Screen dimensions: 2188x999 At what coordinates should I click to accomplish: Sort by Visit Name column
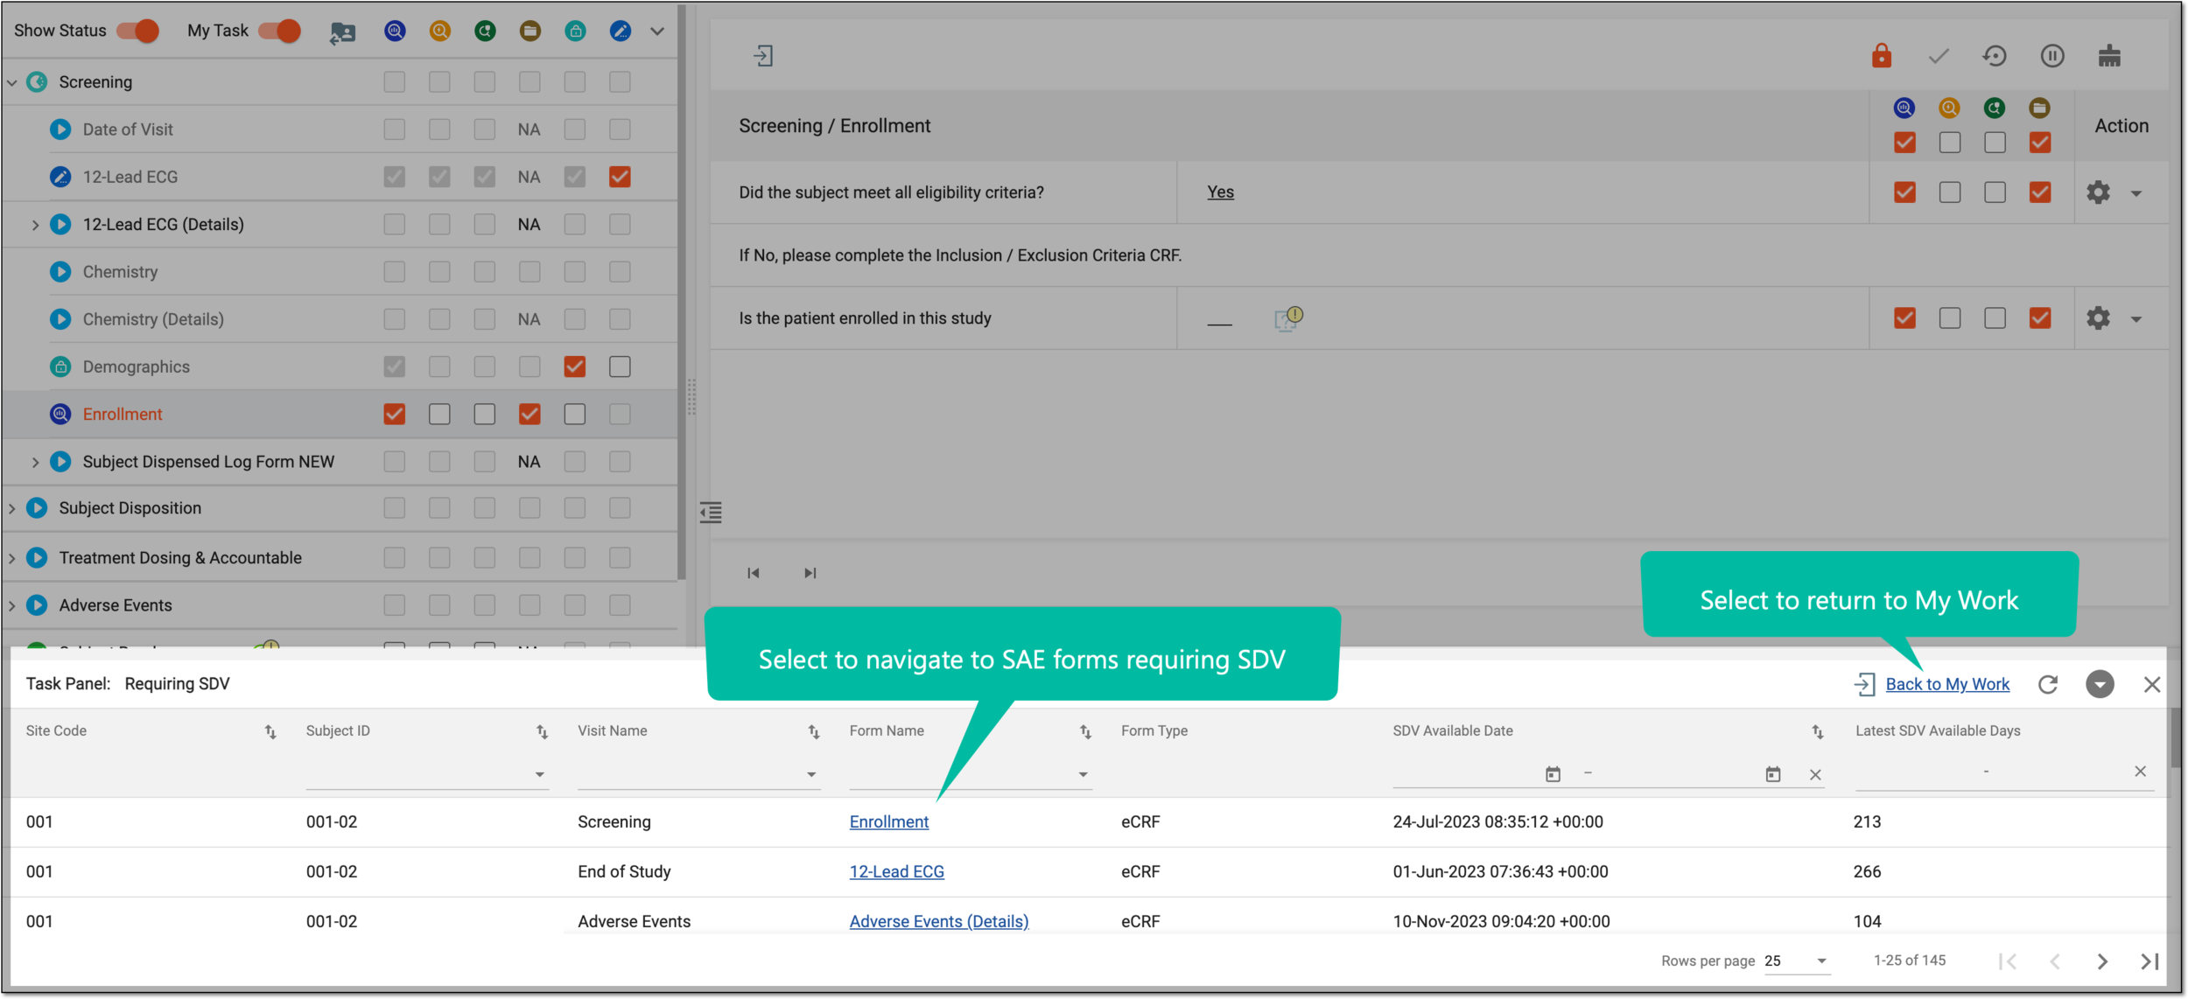point(814,732)
